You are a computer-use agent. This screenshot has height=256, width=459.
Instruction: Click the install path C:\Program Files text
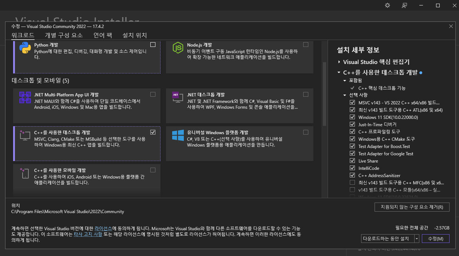click(x=68, y=212)
